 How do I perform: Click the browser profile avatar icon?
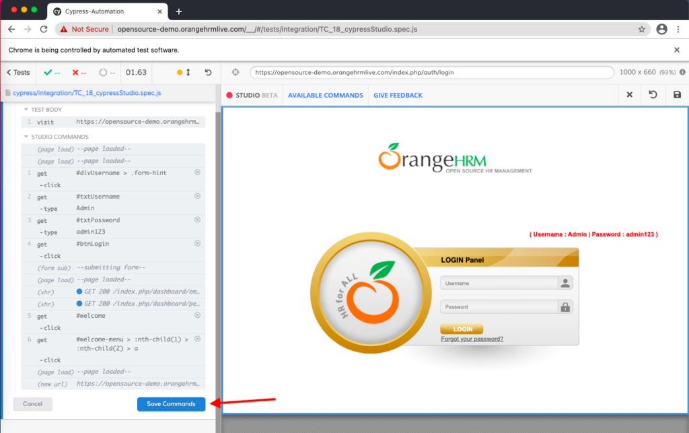pyautogui.click(x=661, y=29)
